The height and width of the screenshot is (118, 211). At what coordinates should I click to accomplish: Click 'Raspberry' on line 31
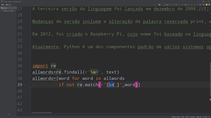point(102,34)
